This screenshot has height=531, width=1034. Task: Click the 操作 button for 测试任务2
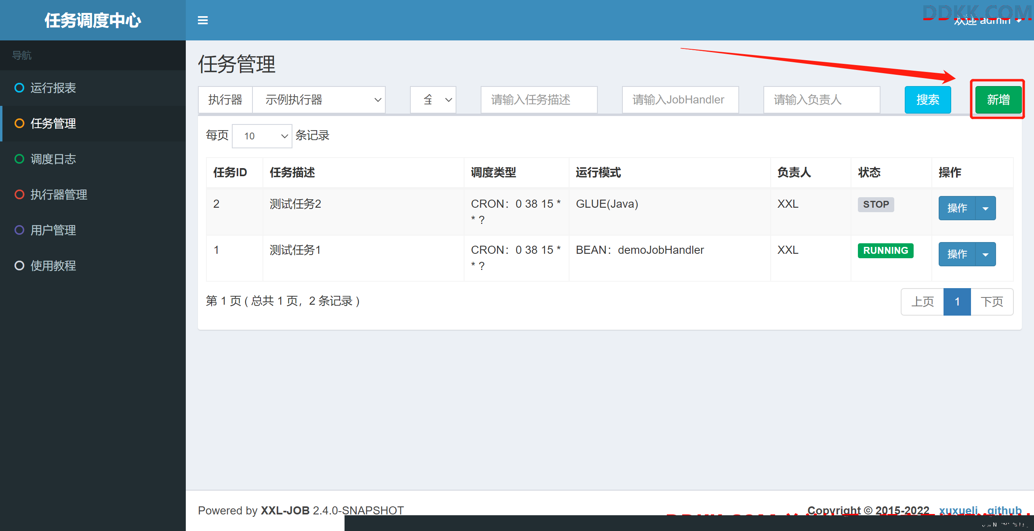957,208
